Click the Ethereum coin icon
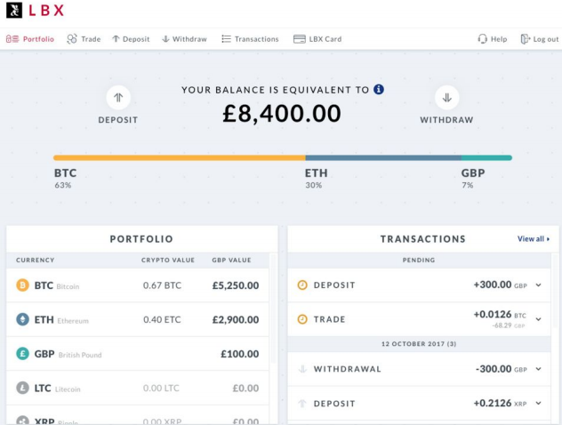This screenshot has height=425, width=562. click(22, 319)
